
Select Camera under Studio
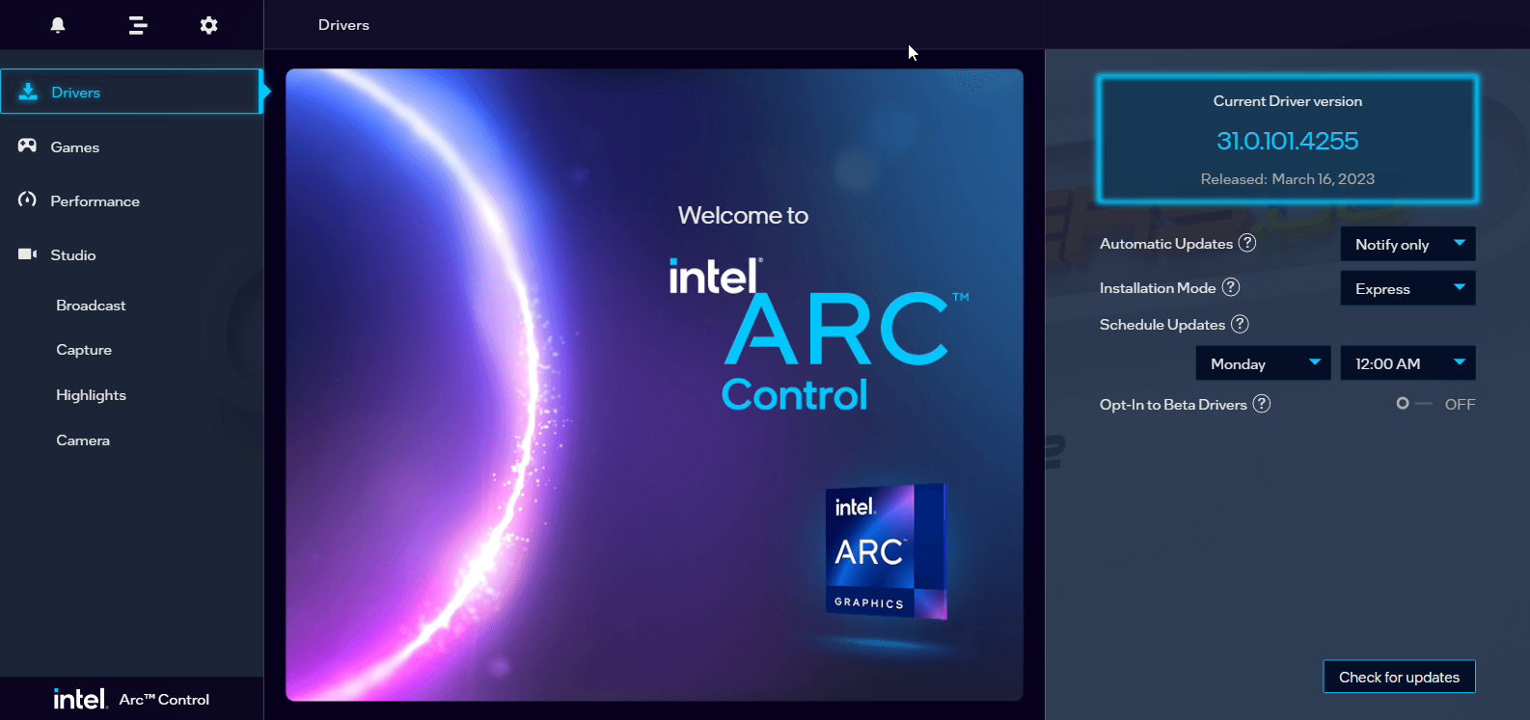83,440
